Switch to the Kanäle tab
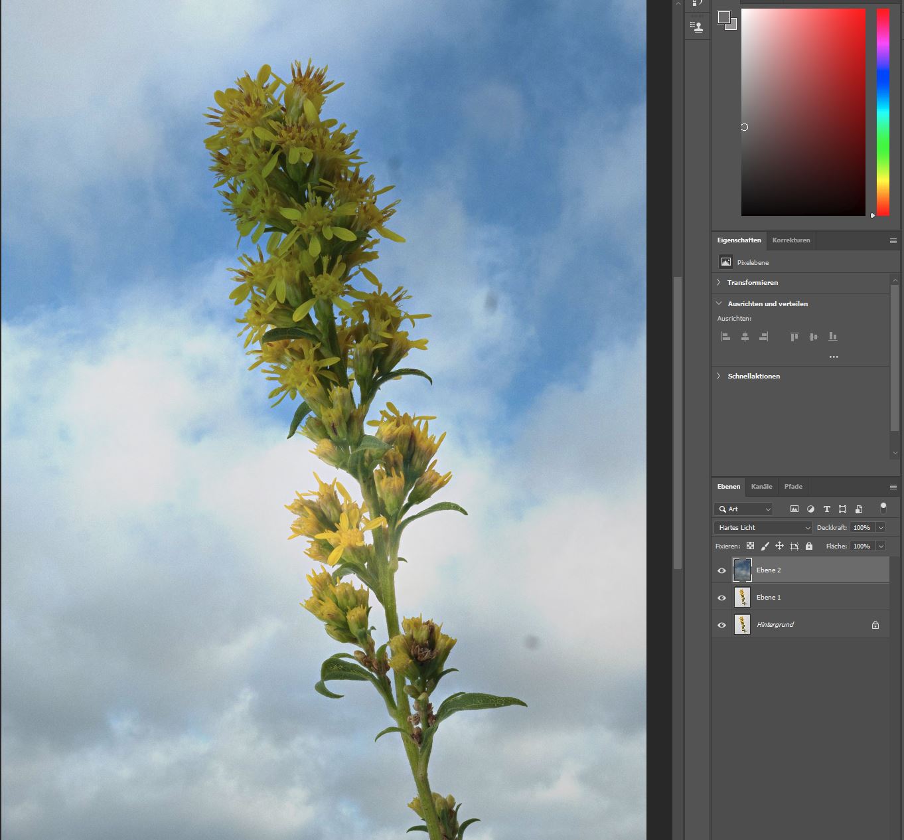The height and width of the screenshot is (840, 904). [x=762, y=487]
